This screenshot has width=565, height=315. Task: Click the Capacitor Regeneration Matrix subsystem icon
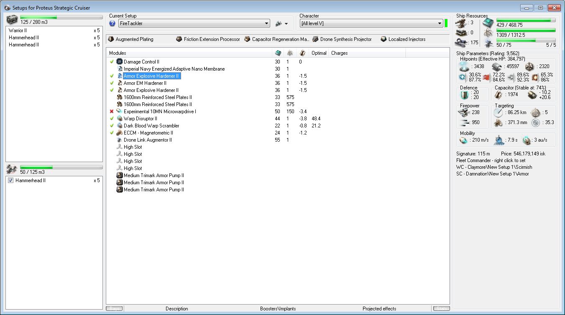coord(247,39)
